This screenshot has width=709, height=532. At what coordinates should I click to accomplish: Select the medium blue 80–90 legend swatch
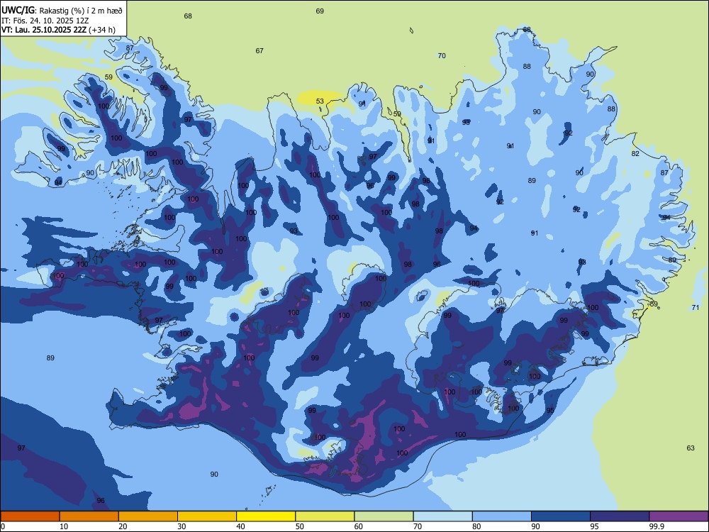pyautogui.click(x=502, y=516)
